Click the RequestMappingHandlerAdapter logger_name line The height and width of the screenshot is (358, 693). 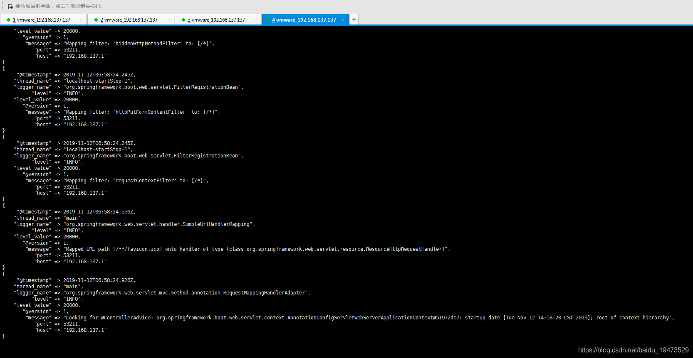coord(162,293)
